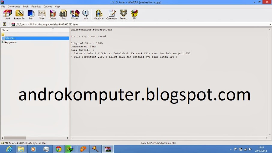272x153 pixels.
Task: Open the Options menu
Action: point(48,6)
